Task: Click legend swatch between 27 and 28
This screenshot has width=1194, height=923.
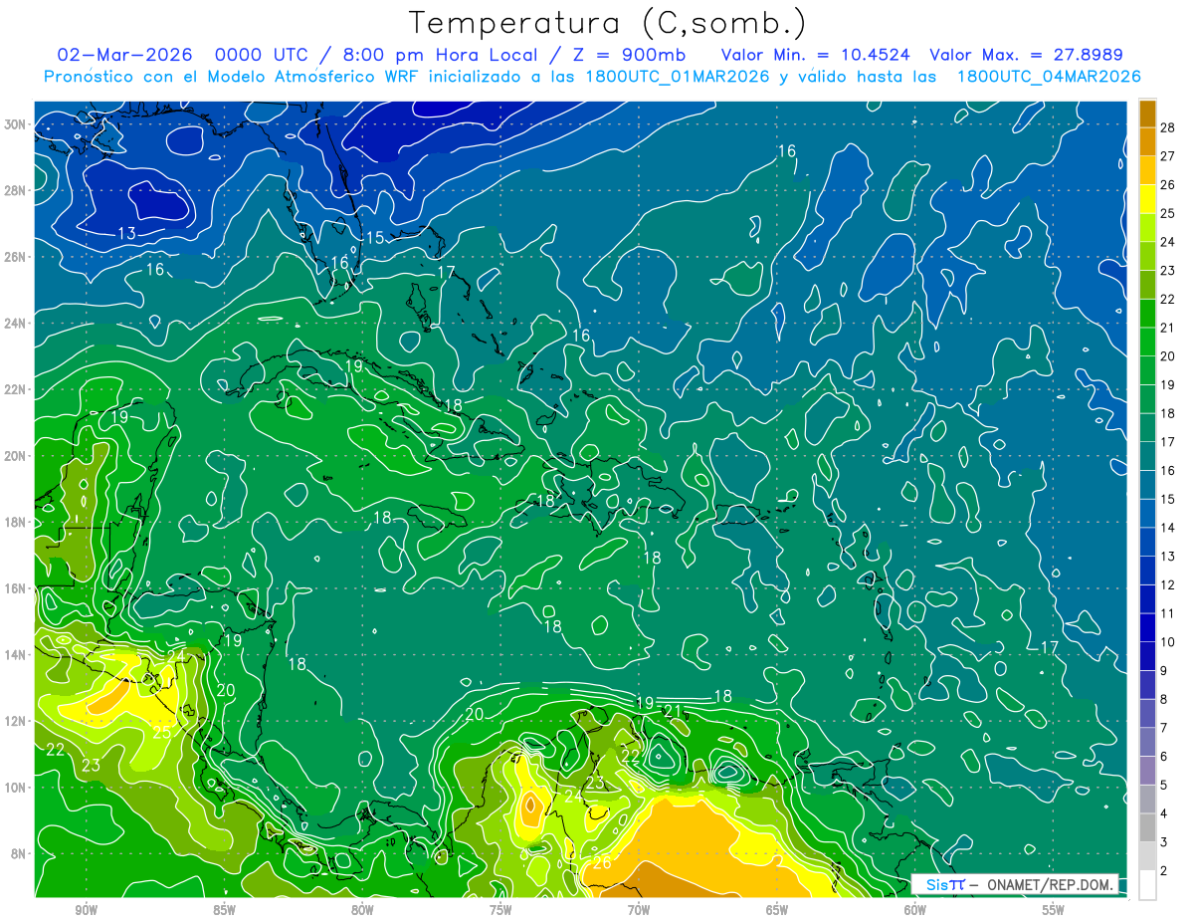Action: (1147, 141)
